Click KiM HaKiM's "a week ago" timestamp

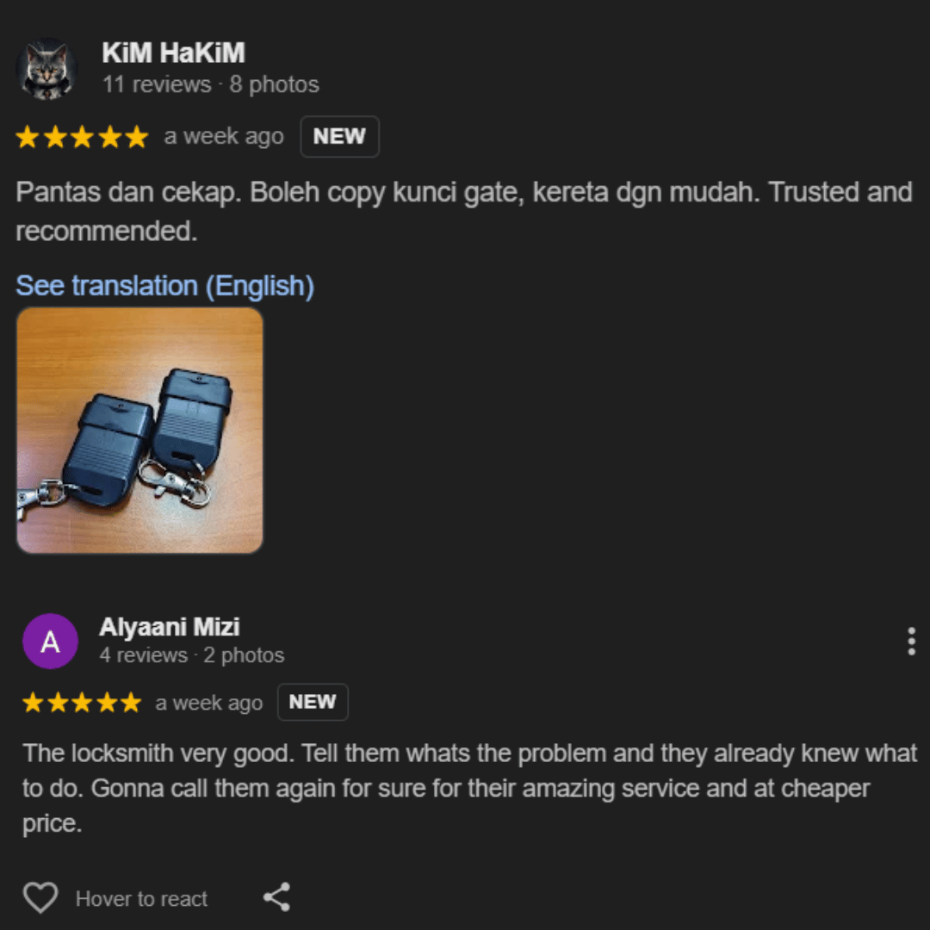click(x=224, y=136)
